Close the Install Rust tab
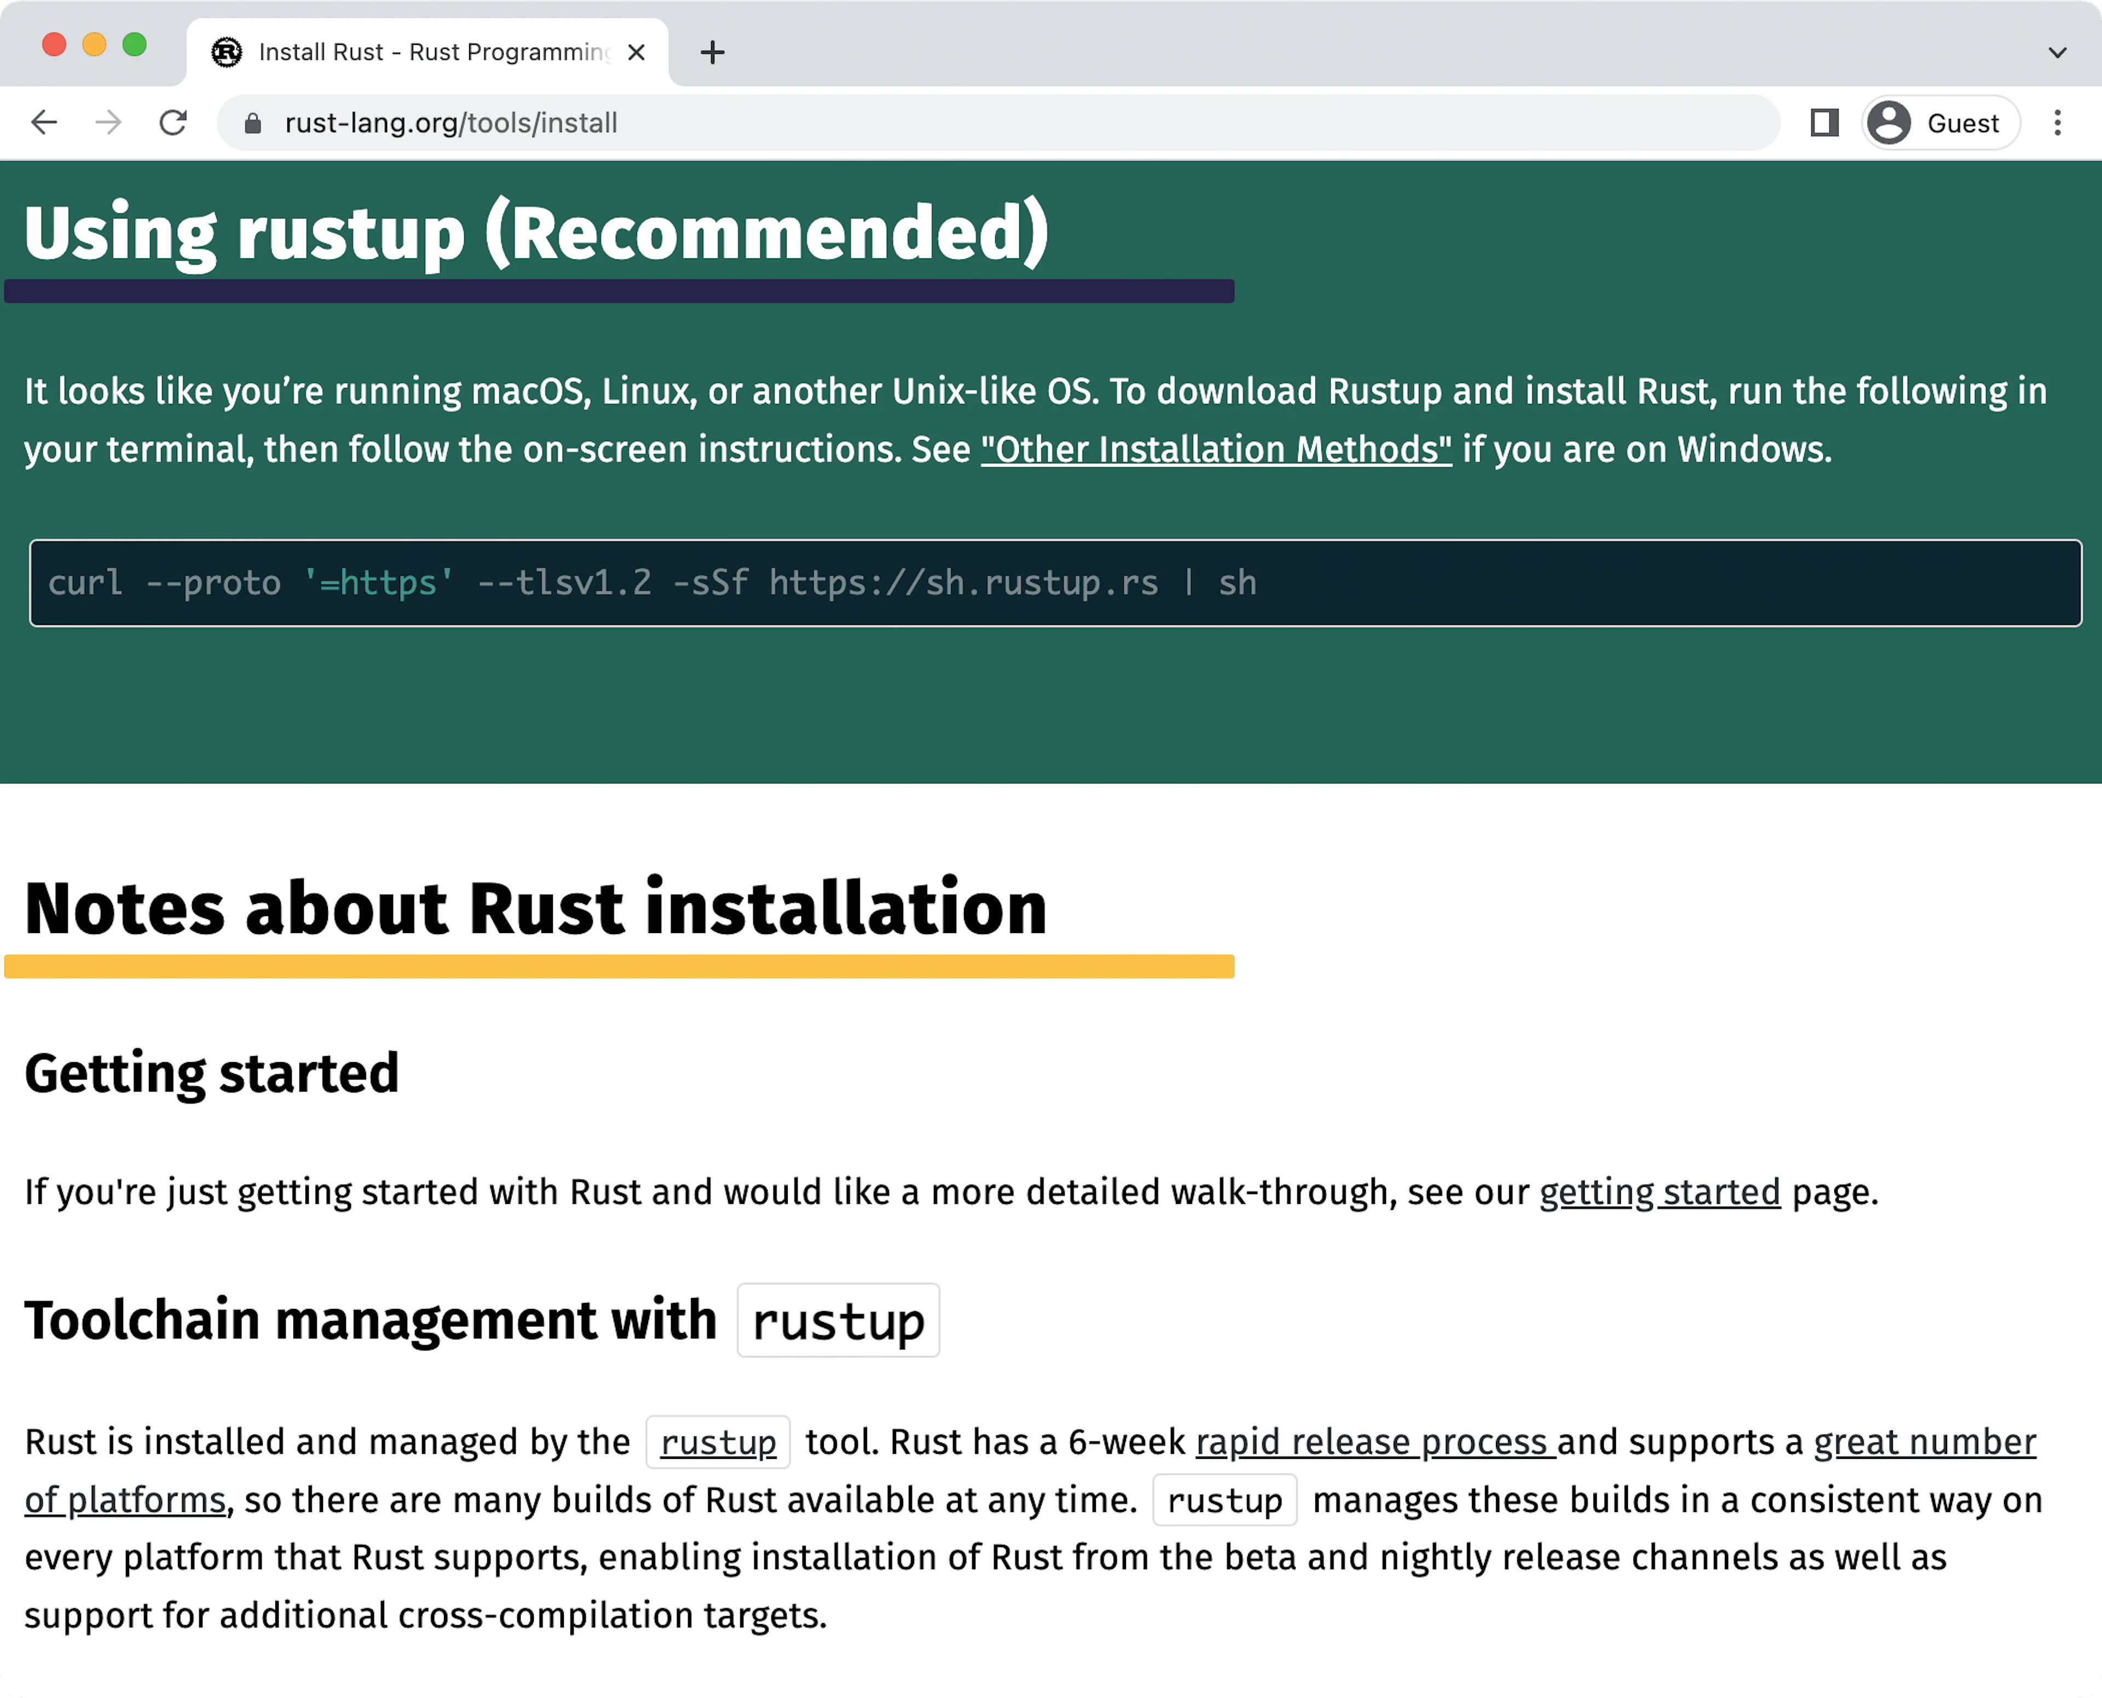Screen dimensions: 2102x1698 click(x=636, y=52)
